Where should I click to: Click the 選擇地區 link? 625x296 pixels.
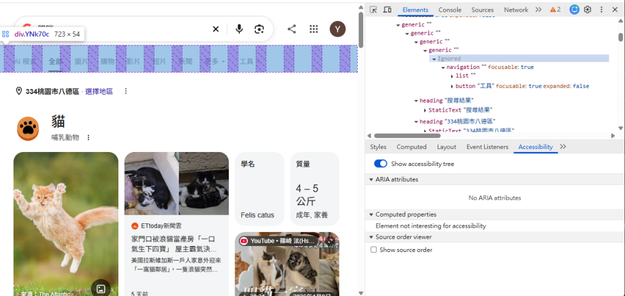point(99,92)
